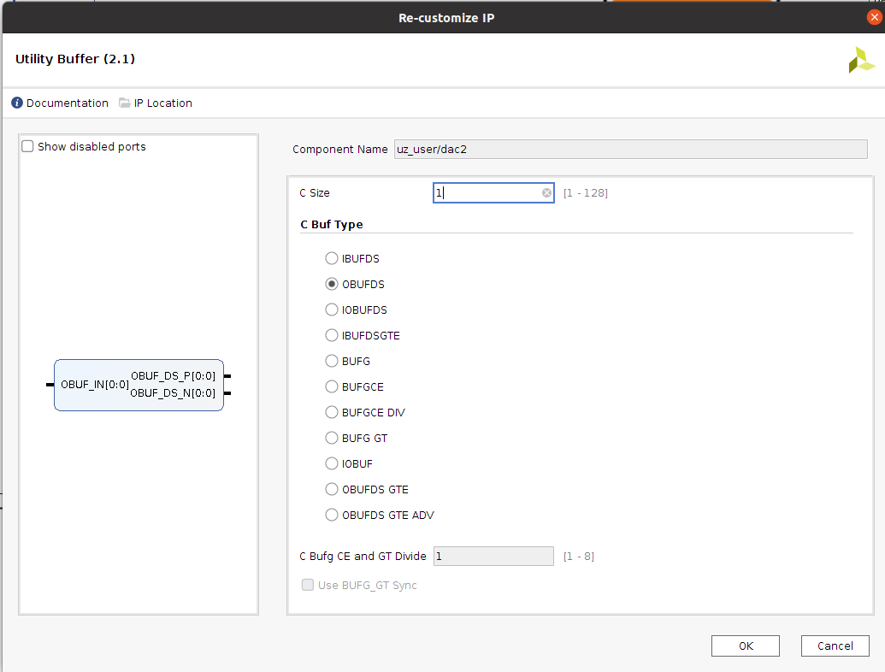Close the Re-customize IP dialog

(874, 17)
